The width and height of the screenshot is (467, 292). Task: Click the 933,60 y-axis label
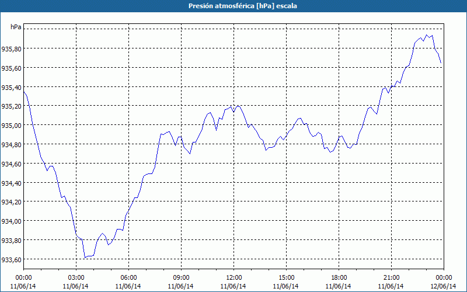pyautogui.click(x=11, y=260)
